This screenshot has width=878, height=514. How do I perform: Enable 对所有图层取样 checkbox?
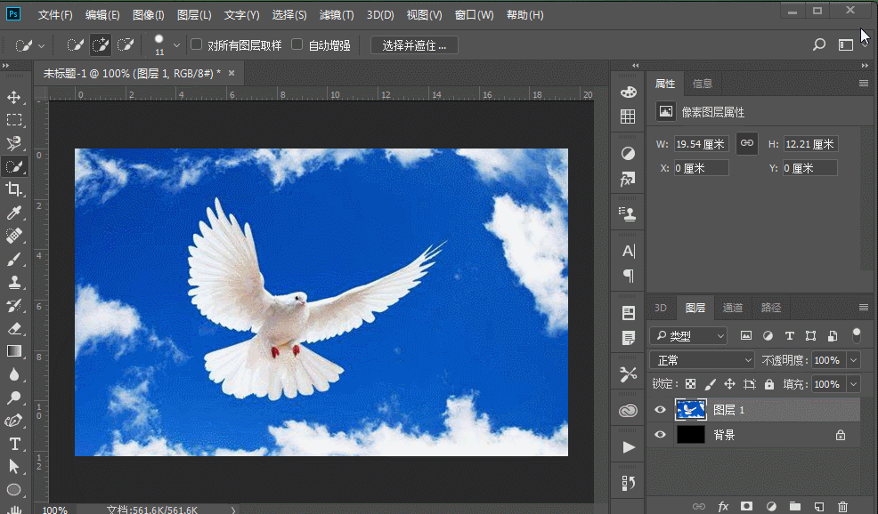point(197,44)
